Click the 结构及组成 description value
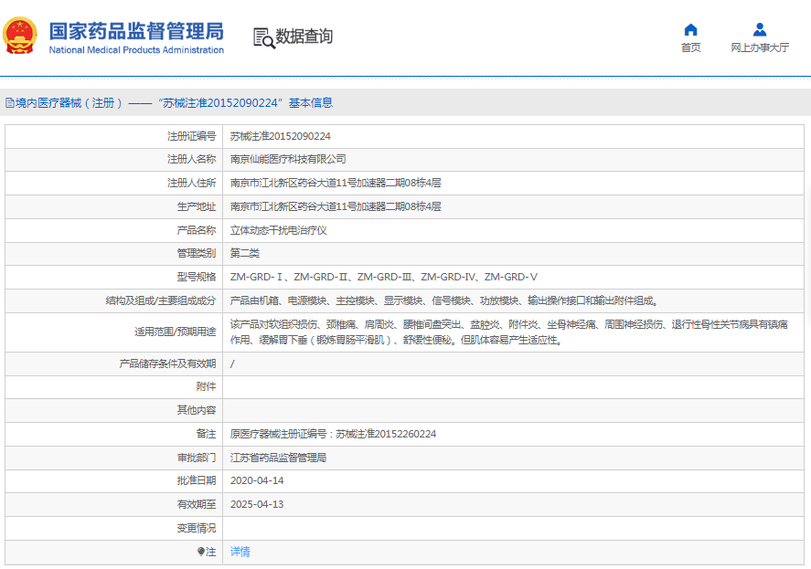 pos(444,300)
